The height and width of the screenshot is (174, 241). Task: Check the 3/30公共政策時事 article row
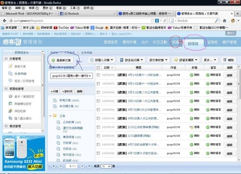(98, 127)
